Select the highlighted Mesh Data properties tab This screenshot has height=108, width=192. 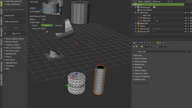(158, 43)
